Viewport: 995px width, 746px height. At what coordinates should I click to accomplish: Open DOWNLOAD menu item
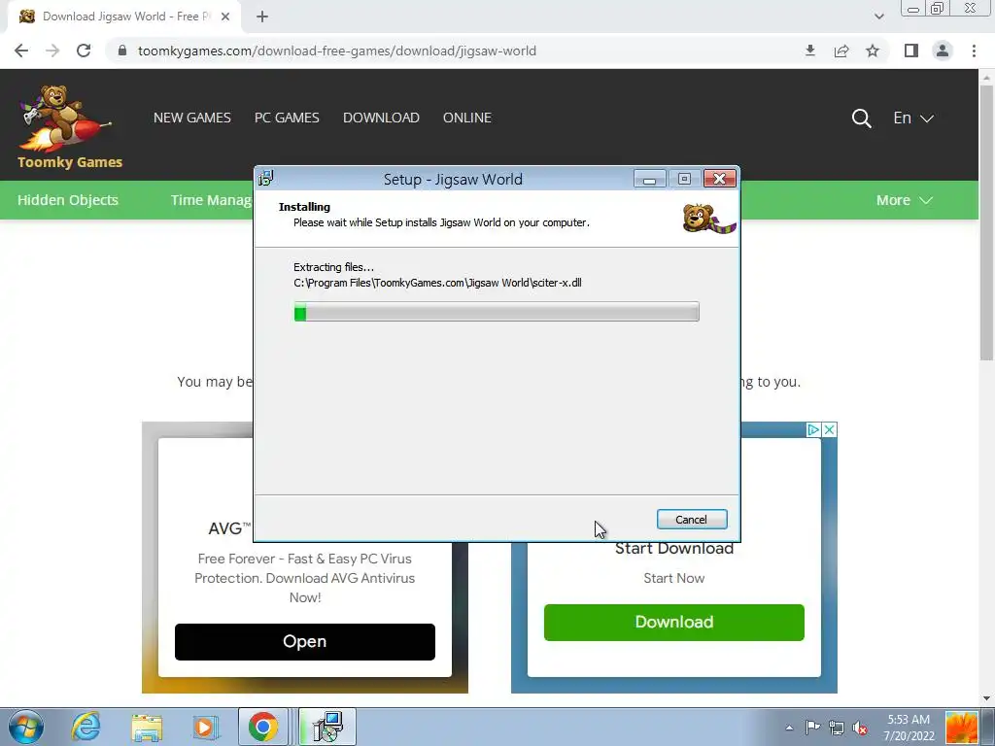coord(381,118)
